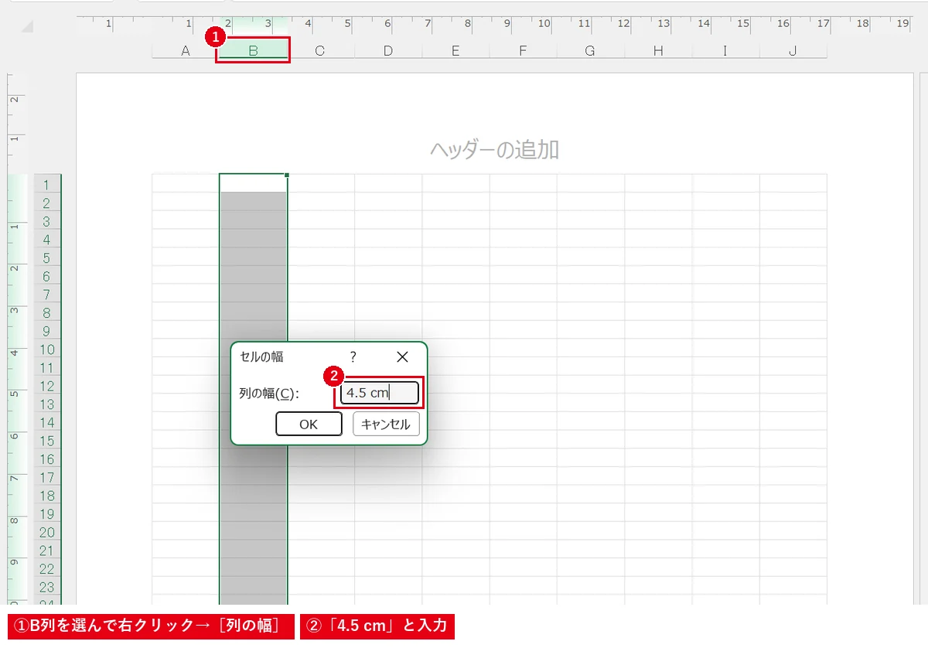The width and height of the screenshot is (928, 648).
Task: Click cell B1 active cell
Action: 253,183
